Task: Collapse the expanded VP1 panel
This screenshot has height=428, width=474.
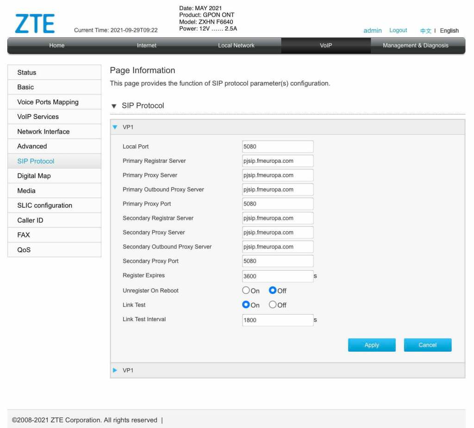Action: tap(115, 127)
